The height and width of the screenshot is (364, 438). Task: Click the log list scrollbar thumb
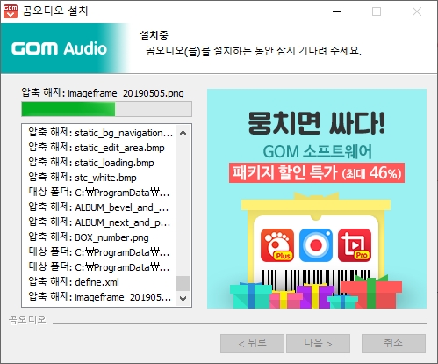pyautogui.click(x=183, y=283)
